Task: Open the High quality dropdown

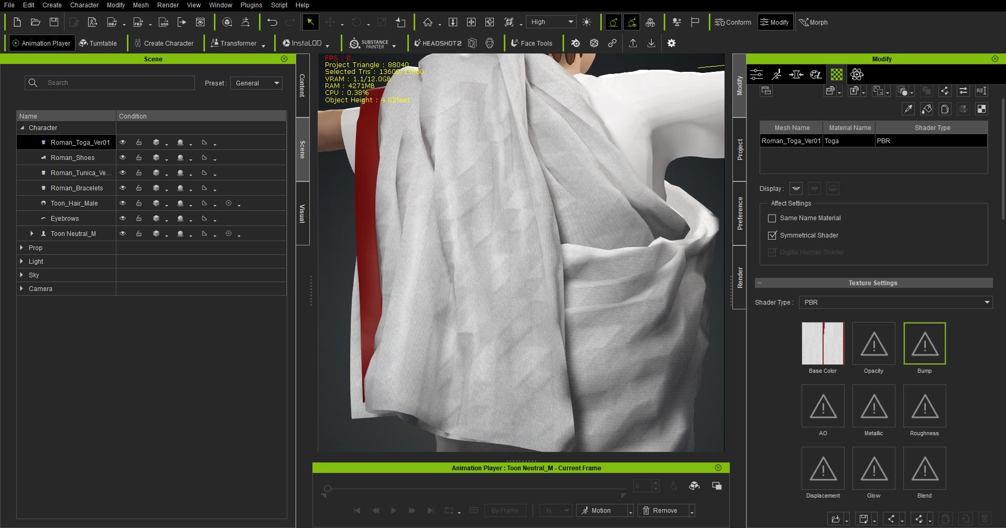Action: (x=551, y=22)
